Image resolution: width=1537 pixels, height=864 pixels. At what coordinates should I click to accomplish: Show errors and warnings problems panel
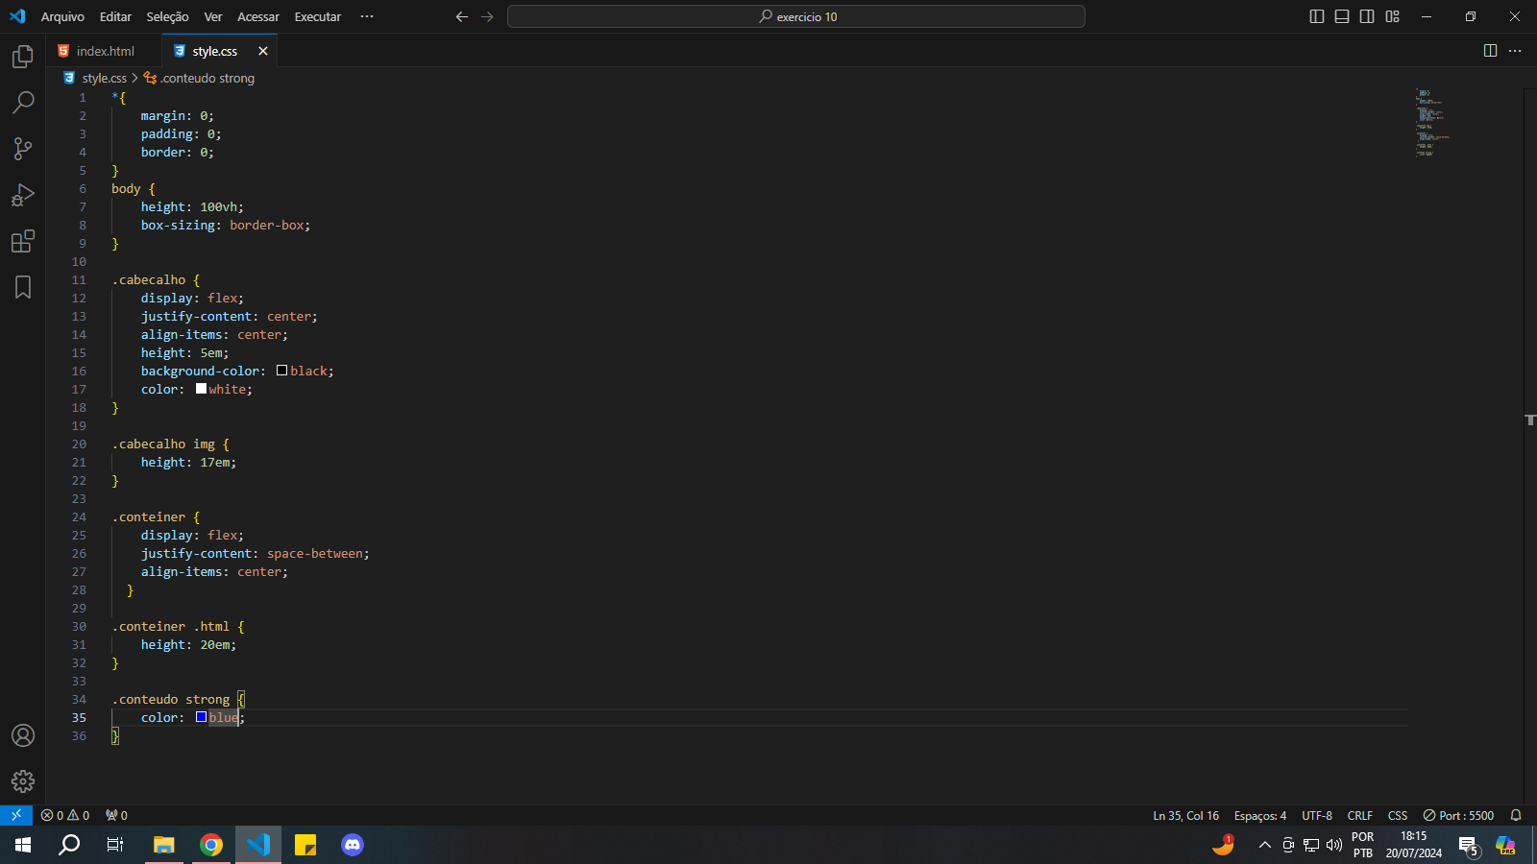65,815
